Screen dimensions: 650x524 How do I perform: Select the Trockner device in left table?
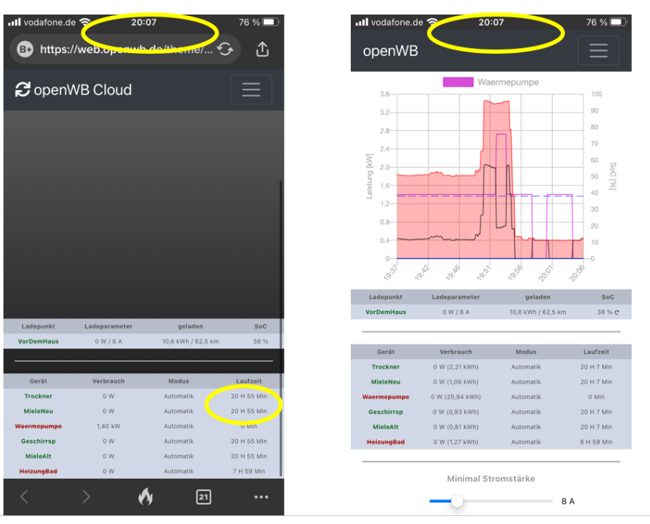[38, 396]
